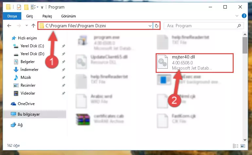Click the new folder icon in title bar

[x=26, y=7]
